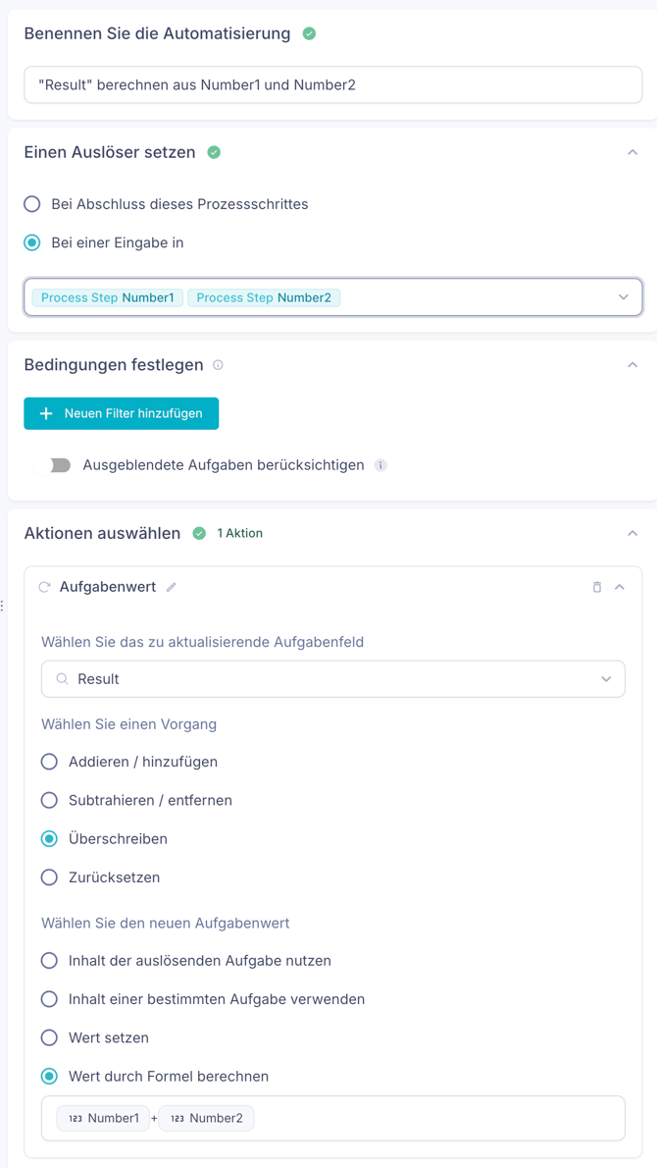Click the pencil icon beside Aufgabenwert
The width and height of the screenshot is (657, 1168).
(x=172, y=587)
